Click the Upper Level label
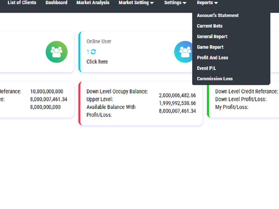This screenshot has width=279, height=209. pyautogui.click(x=100, y=99)
